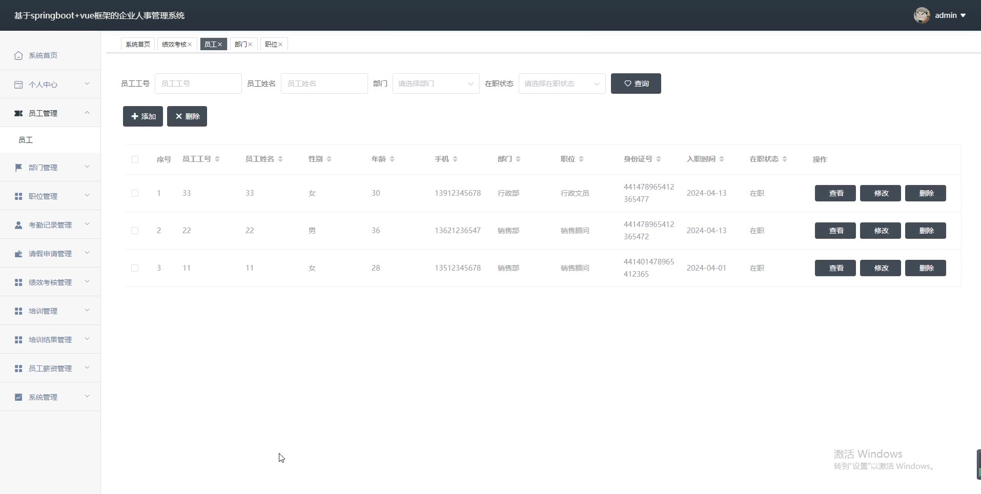This screenshot has height=494, width=981.
Task: Open the 员工 submenu item
Action: click(26, 140)
